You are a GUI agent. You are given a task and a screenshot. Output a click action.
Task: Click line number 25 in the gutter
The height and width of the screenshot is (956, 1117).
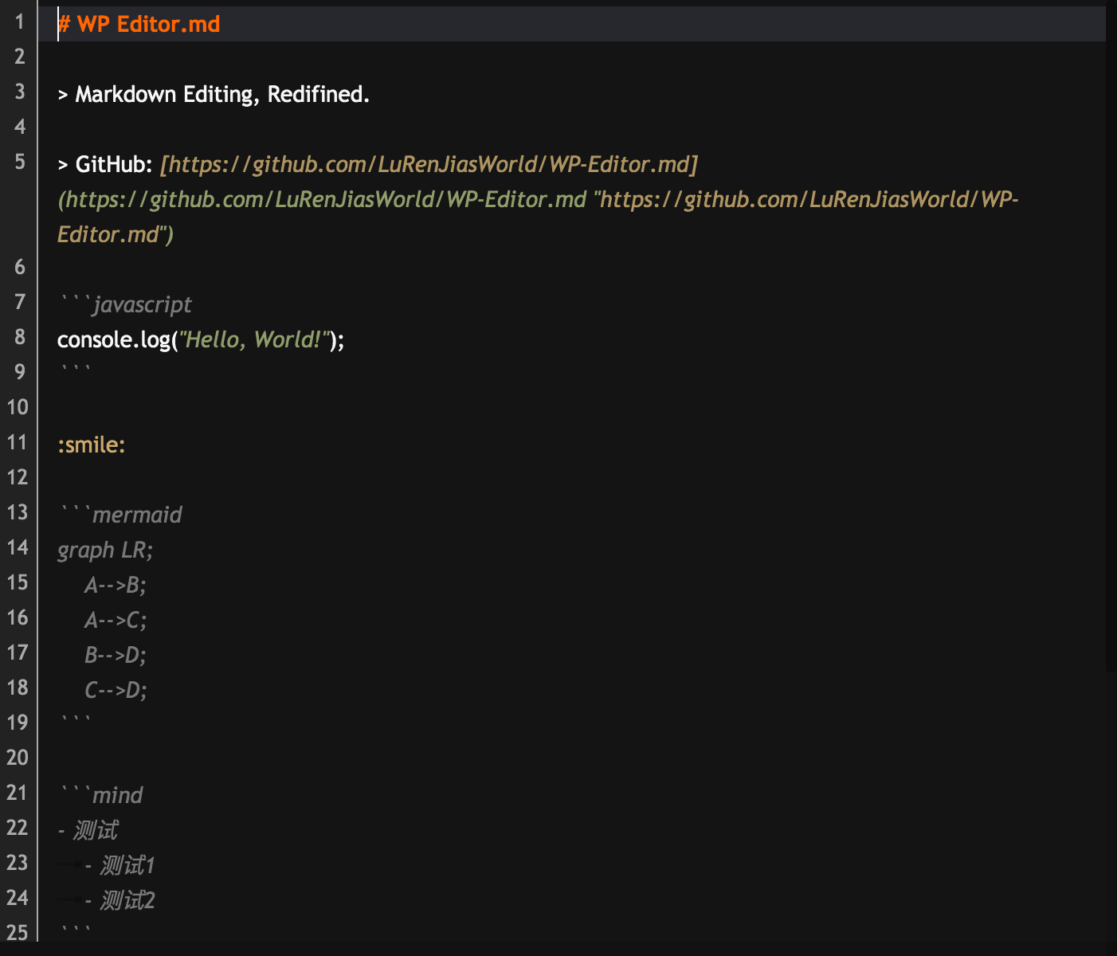tap(18, 933)
